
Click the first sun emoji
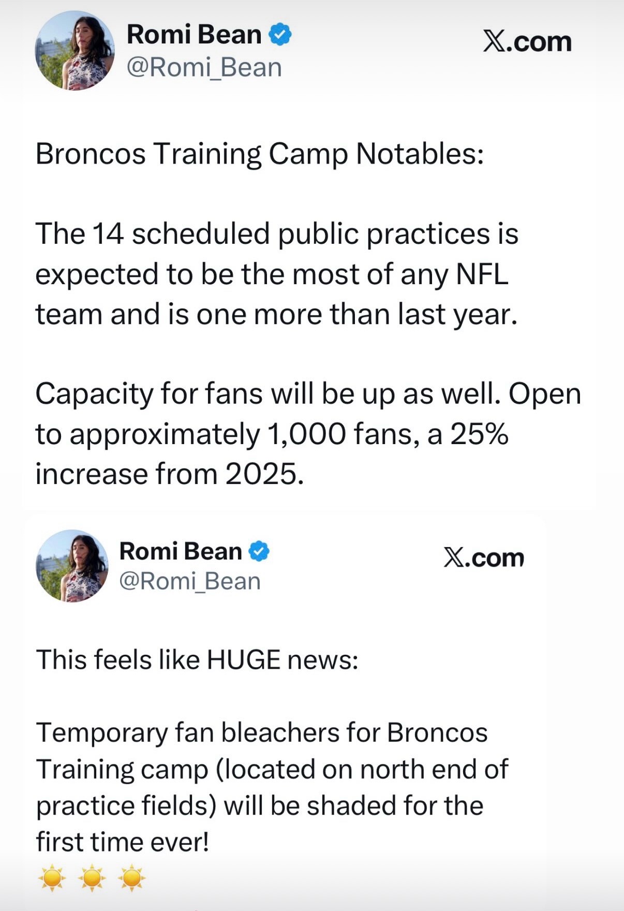52,877
